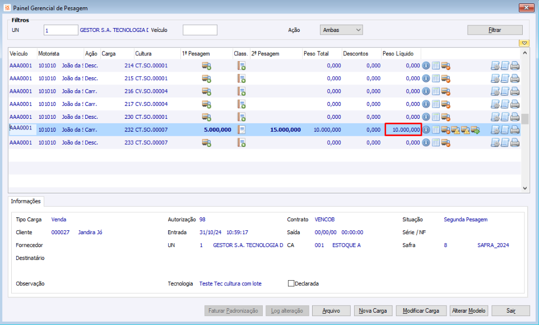
Task: Select the Informações tab
Action: (26, 201)
